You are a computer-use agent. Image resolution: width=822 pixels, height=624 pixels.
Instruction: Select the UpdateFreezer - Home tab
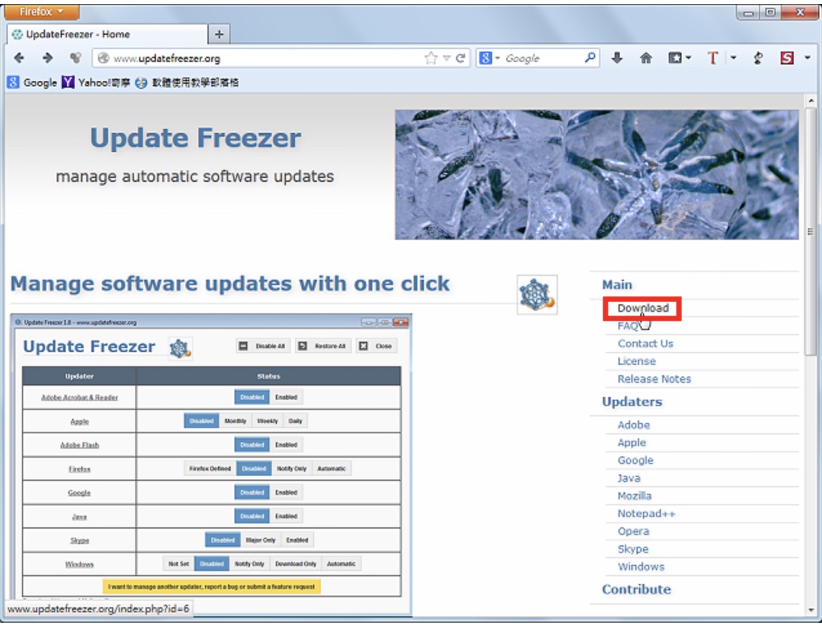(x=106, y=34)
